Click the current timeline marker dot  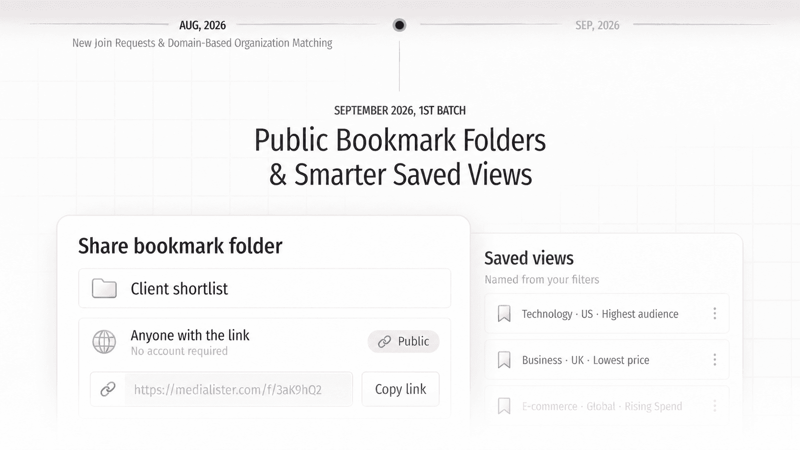click(x=400, y=25)
